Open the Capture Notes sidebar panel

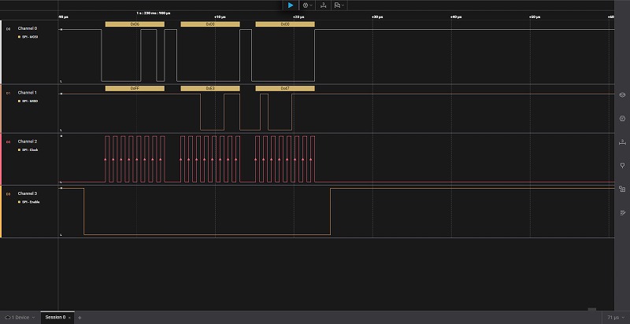click(622, 212)
